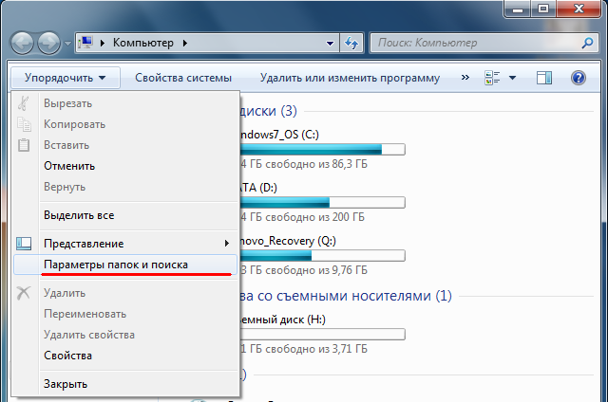Viewport: 608px width, 402px height.
Task: Click the delete X icon in menu
Action: pyautogui.click(x=23, y=293)
